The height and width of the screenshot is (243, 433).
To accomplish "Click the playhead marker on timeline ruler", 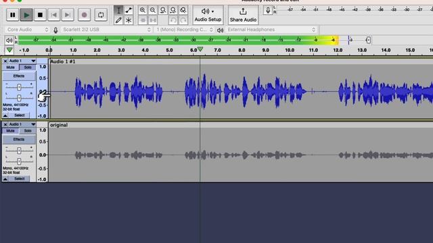I will pyautogui.click(x=200, y=49).
